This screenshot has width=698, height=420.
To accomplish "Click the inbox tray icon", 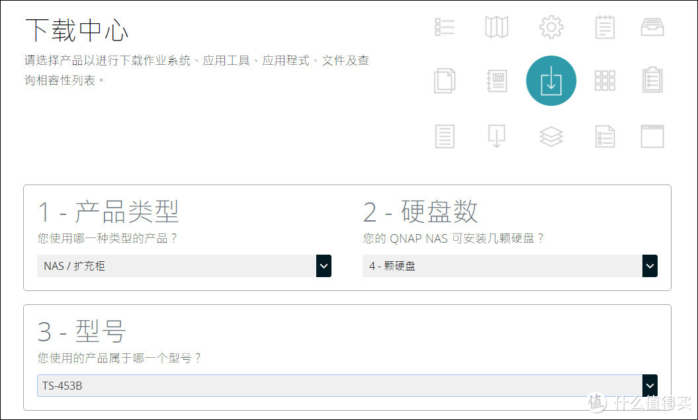I will click(652, 27).
